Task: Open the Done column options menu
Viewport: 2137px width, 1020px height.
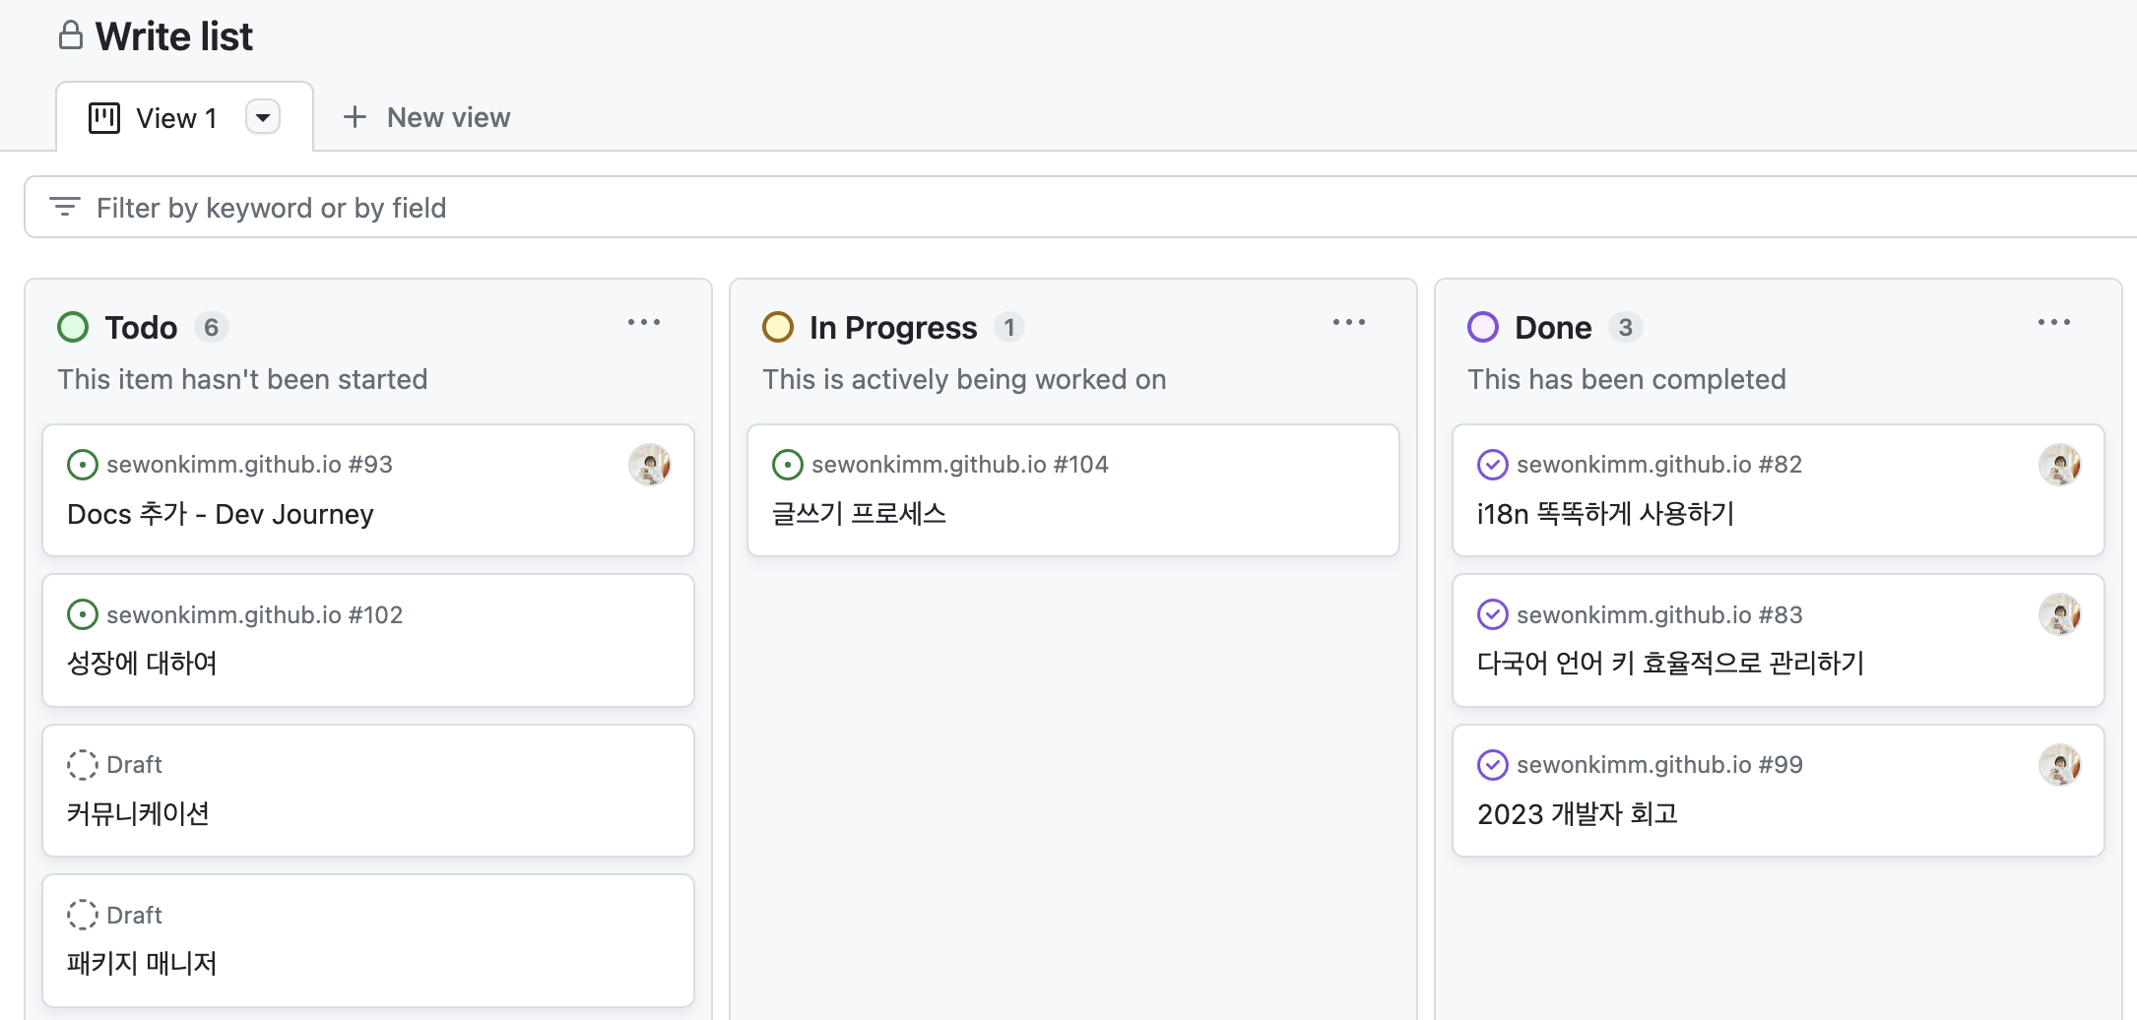Action: point(2054,323)
